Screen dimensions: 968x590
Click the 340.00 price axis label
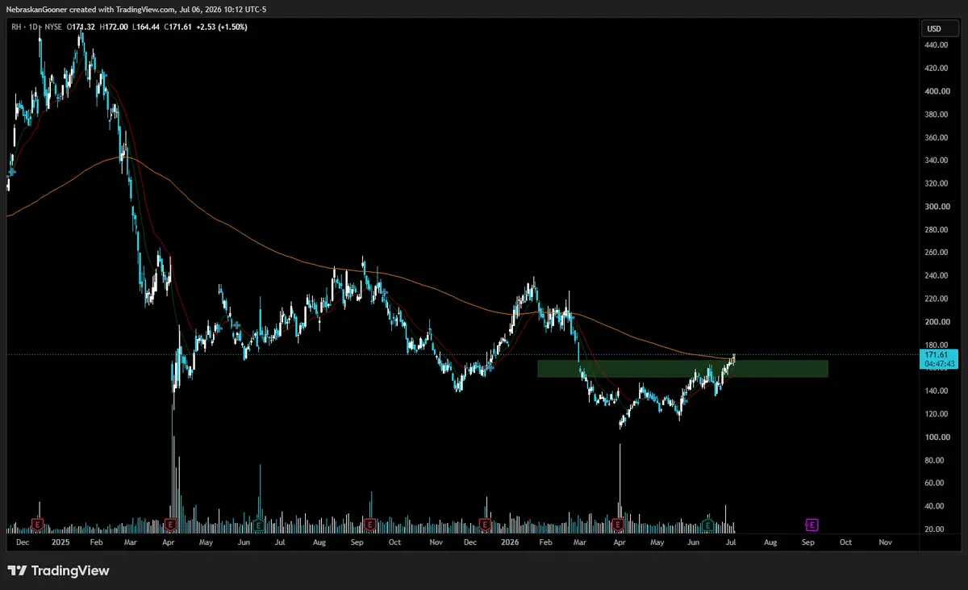pos(937,161)
